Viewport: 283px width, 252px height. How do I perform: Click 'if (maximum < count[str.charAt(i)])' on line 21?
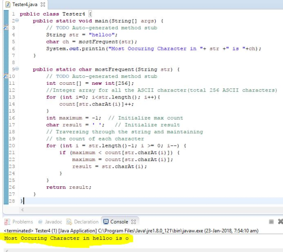(x=116, y=153)
